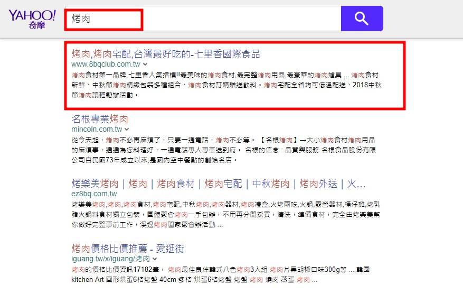The image size is (463, 293).
Task: Select the snippet text starting 從今天起
Action: (x=223, y=150)
